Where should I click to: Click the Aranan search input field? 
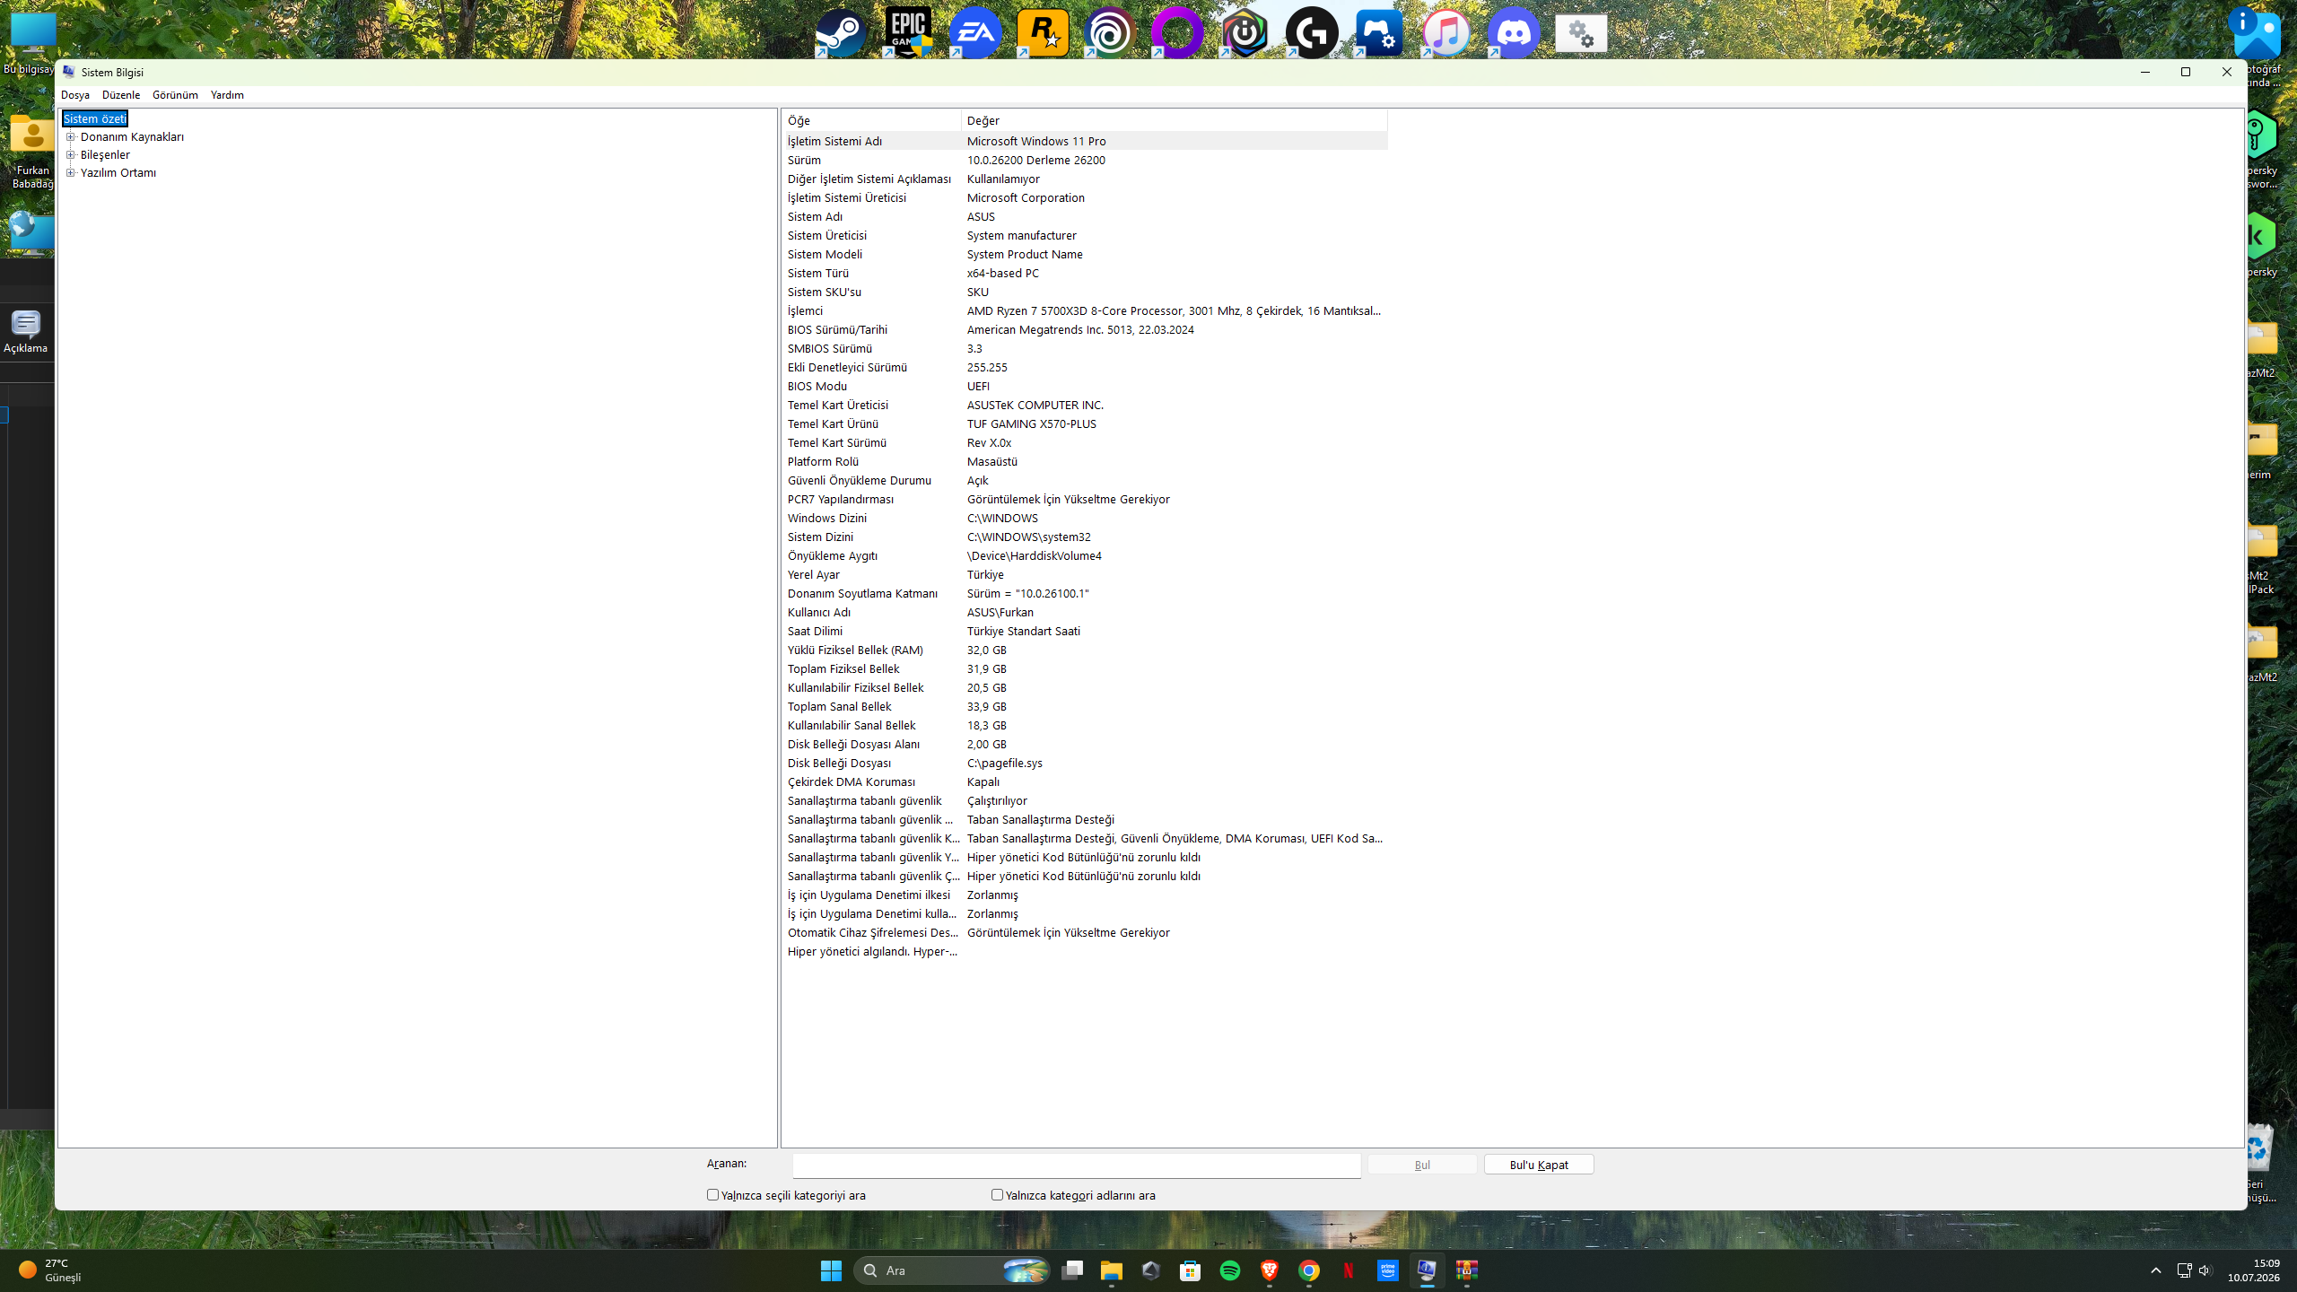point(1077,1165)
